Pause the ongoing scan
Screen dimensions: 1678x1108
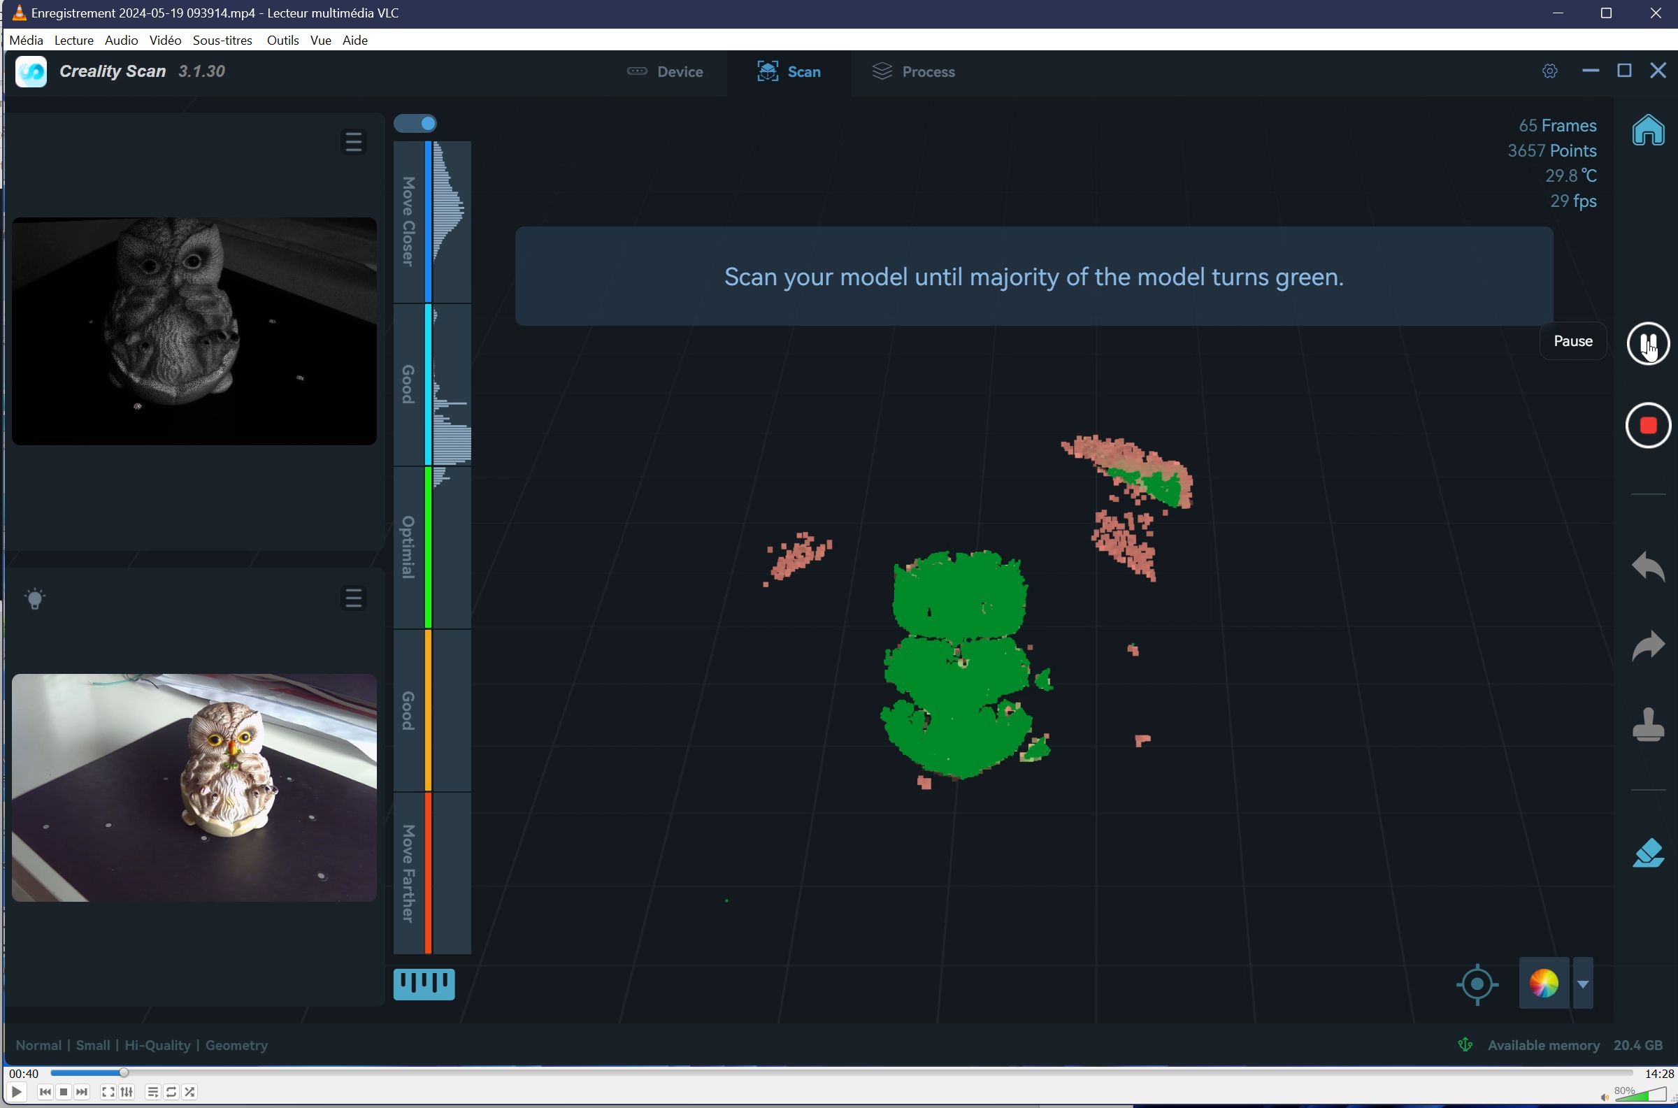(1648, 343)
